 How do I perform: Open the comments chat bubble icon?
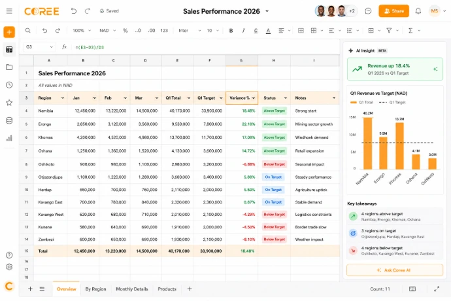coord(368,11)
